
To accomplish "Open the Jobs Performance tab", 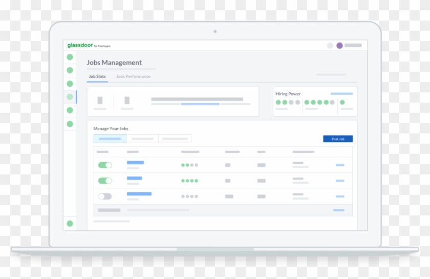I will [x=133, y=76].
